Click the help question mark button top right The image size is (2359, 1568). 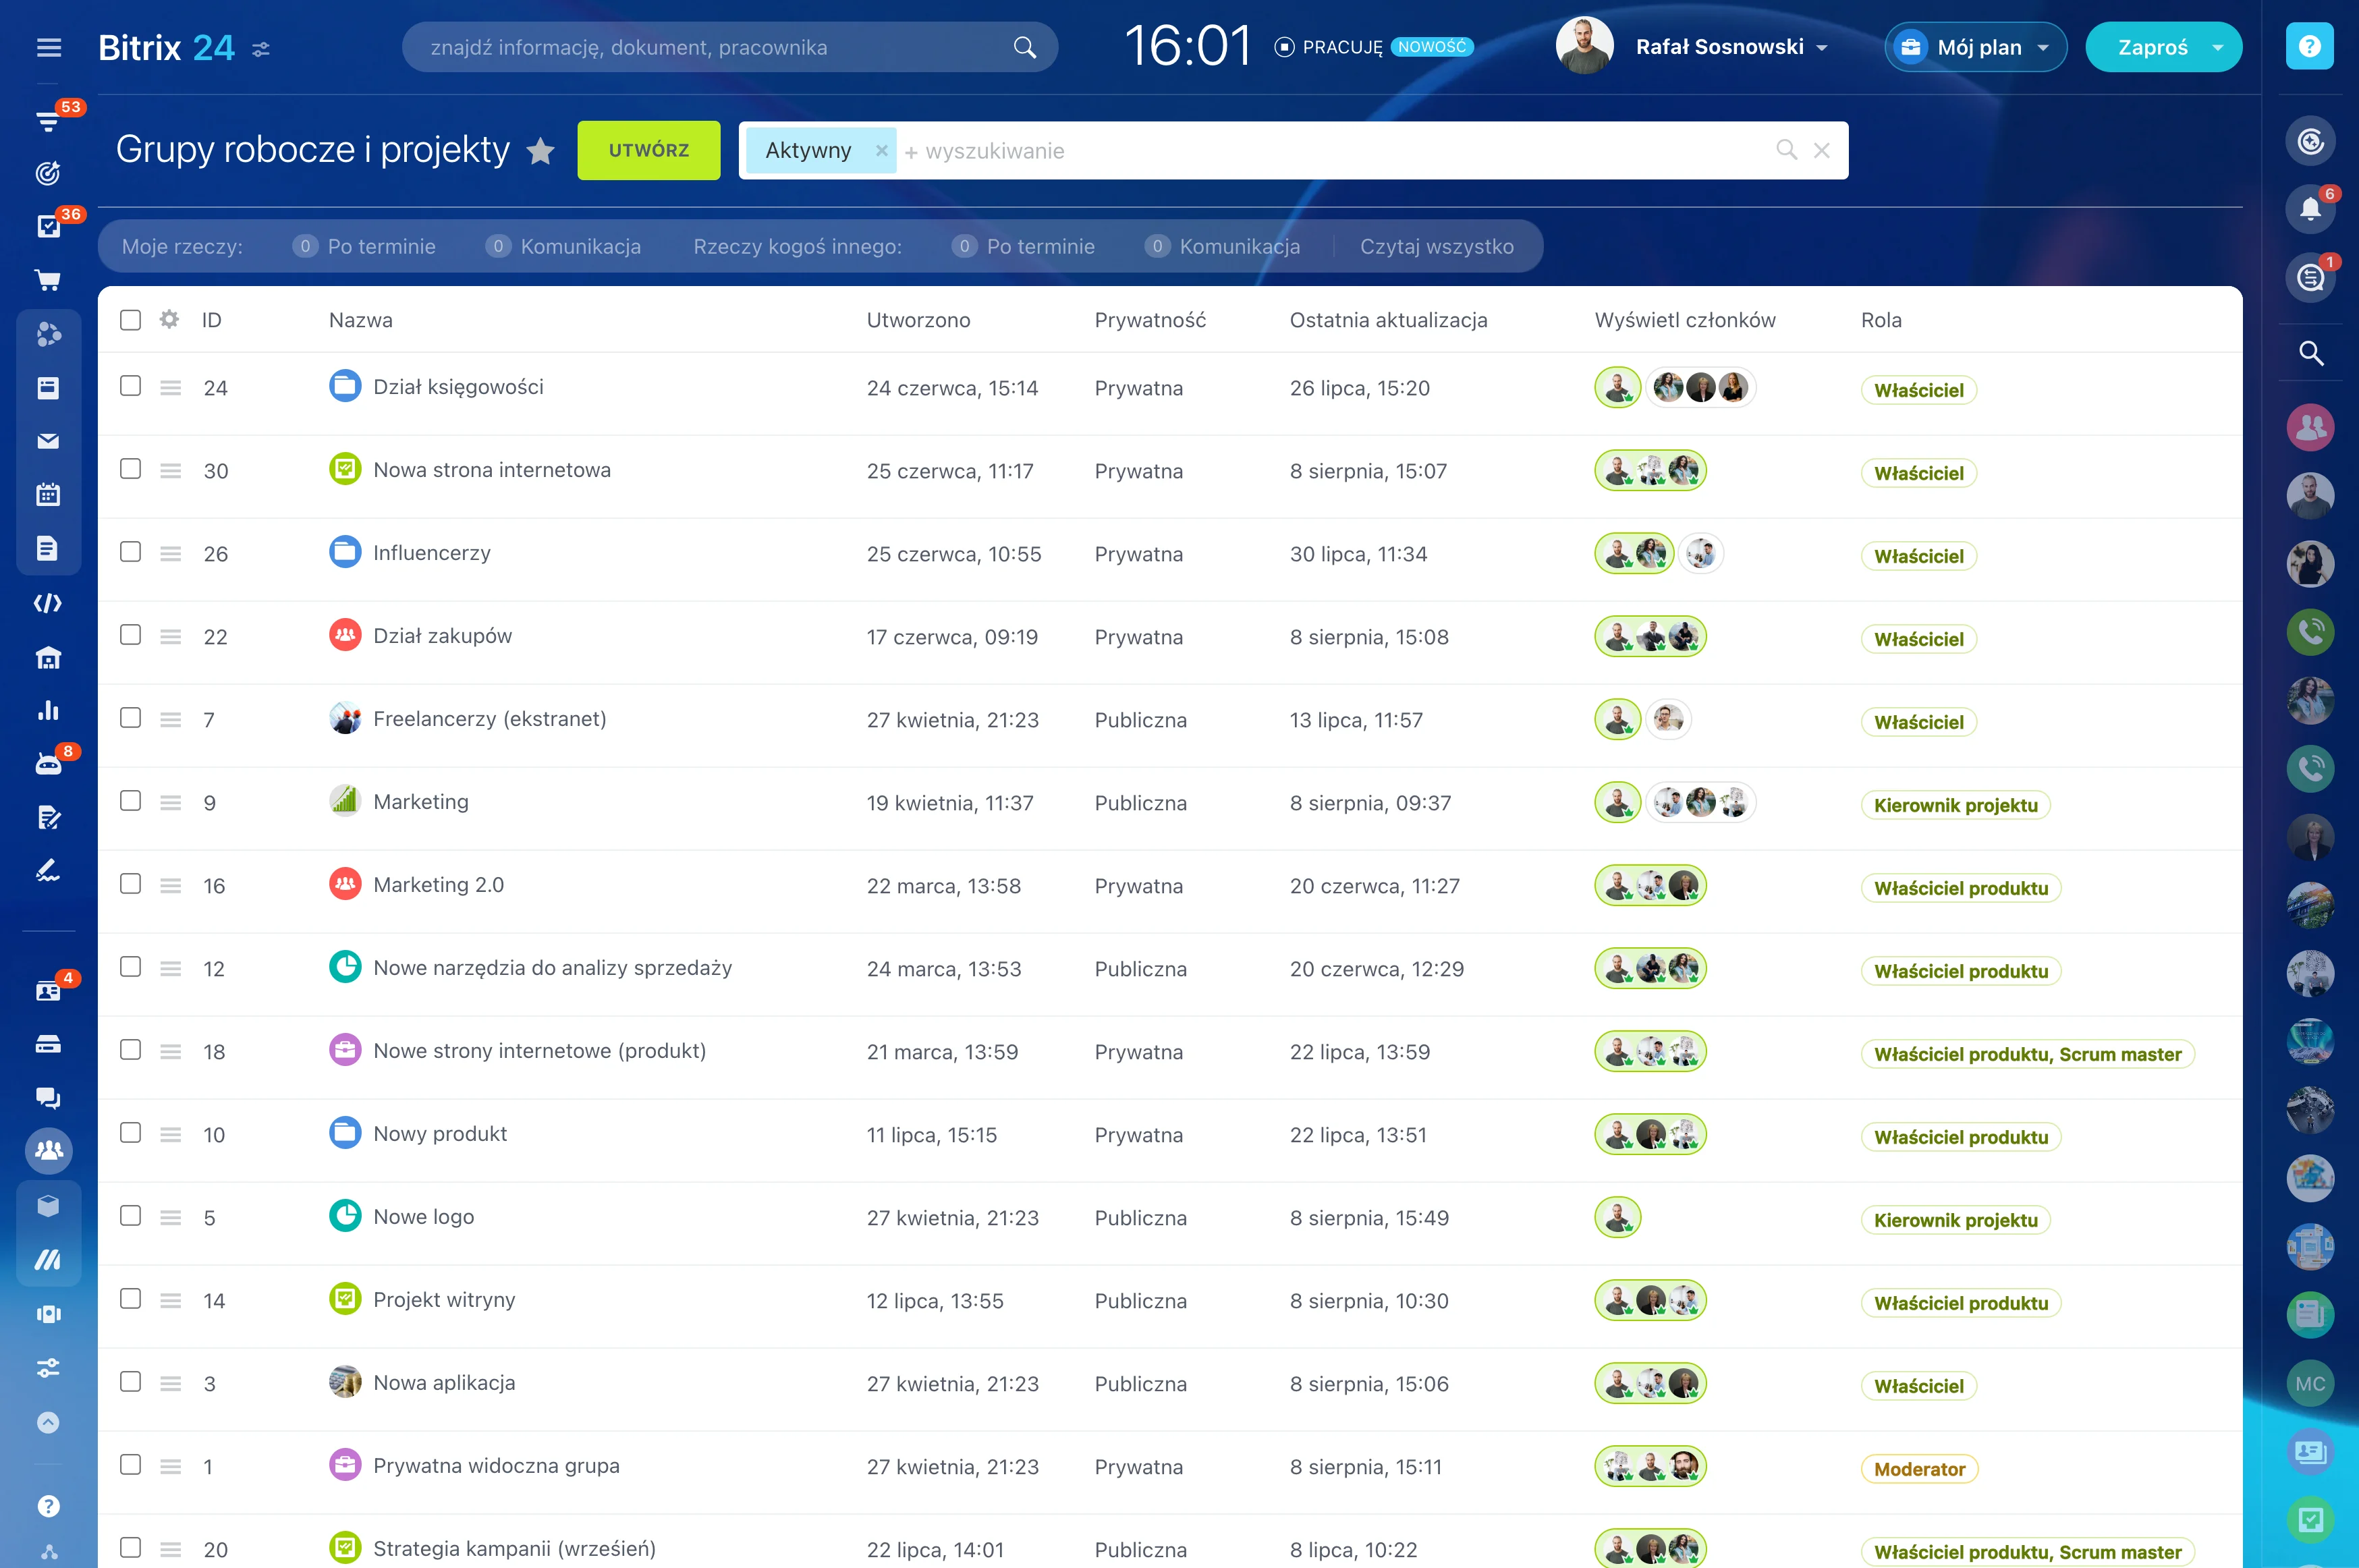tap(2309, 47)
